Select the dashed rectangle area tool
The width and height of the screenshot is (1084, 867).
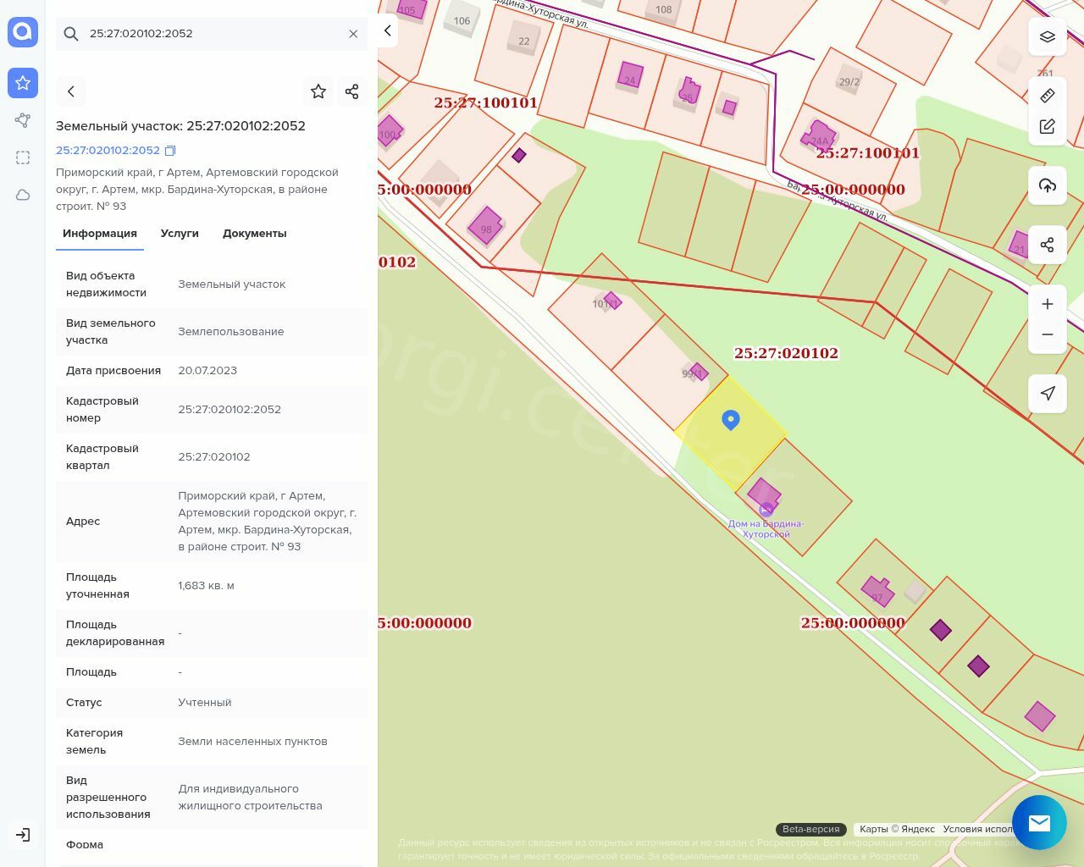[x=23, y=157]
